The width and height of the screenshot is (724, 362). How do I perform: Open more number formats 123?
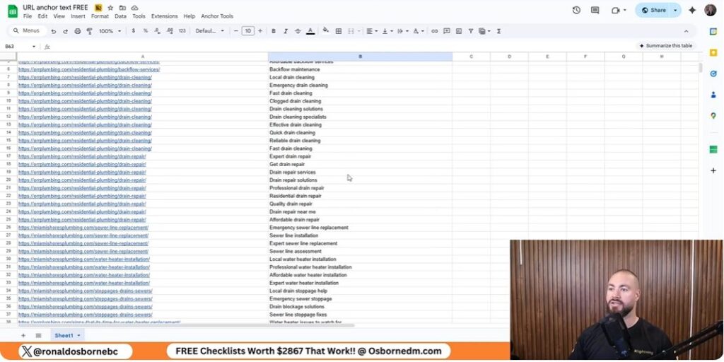182,31
